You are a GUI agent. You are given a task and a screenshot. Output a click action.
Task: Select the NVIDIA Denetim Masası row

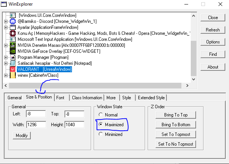tap(71, 45)
